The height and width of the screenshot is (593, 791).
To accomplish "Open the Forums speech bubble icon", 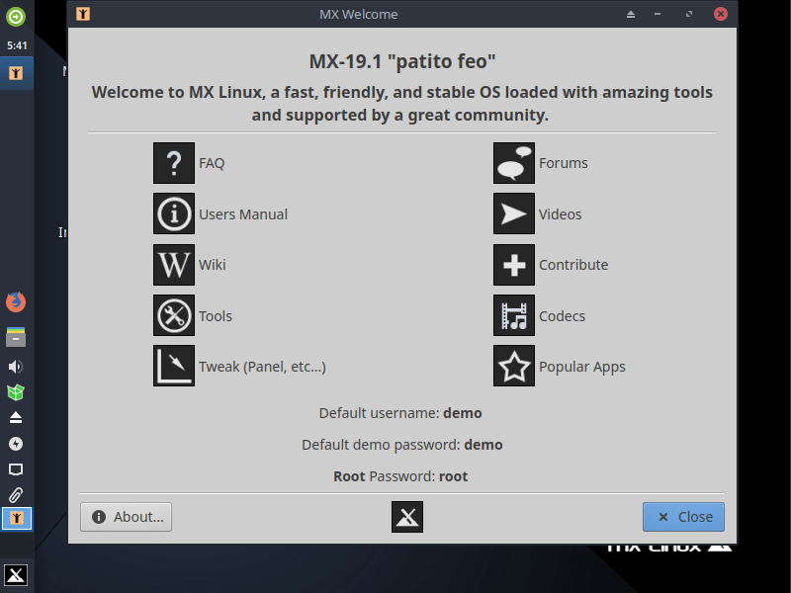I will point(513,163).
